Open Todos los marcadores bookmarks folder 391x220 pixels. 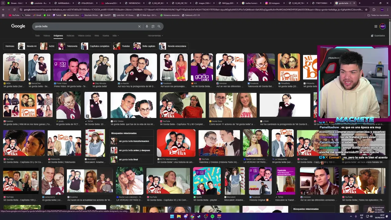pyautogui.click(x=378, y=15)
